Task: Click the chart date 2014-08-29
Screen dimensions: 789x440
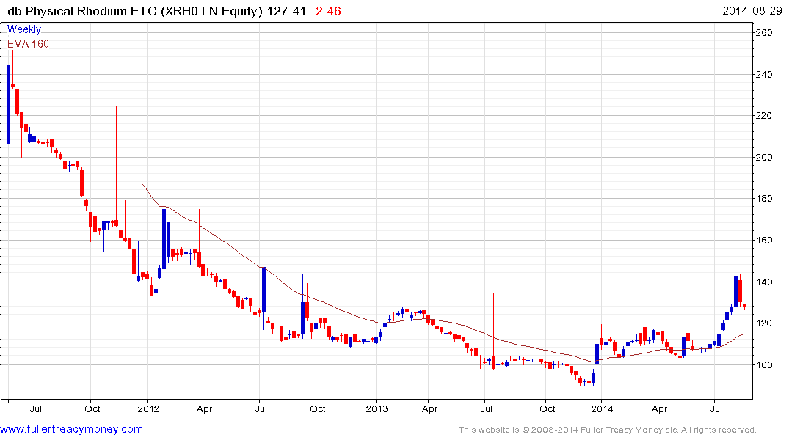Action: (x=752, y=10)
